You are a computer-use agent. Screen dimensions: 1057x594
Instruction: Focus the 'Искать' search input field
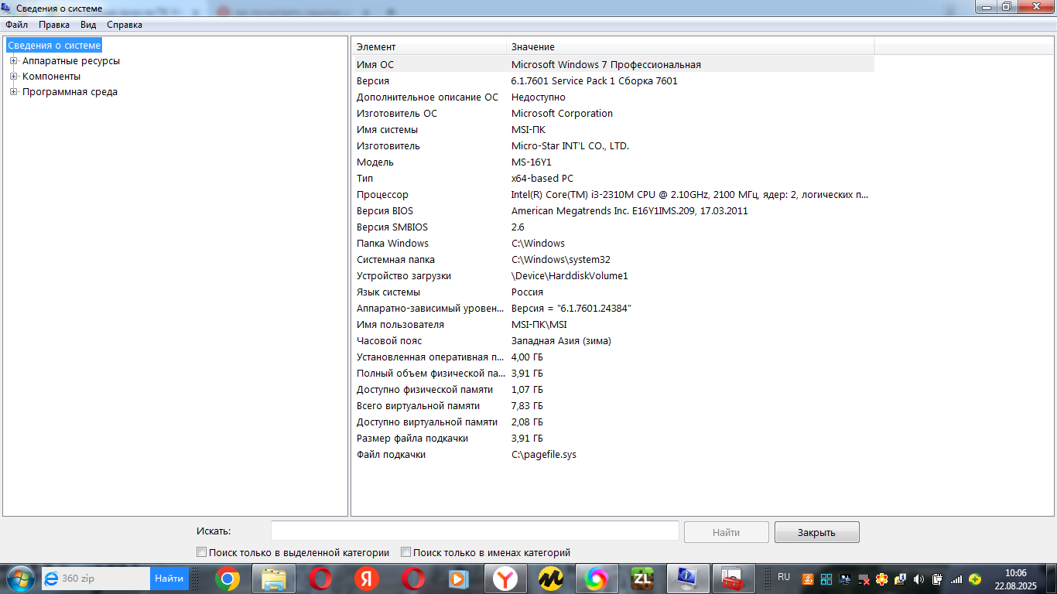(x=475, y=531)
